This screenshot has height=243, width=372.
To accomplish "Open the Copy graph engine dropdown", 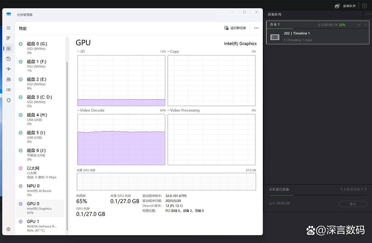I will pos(173,51).
